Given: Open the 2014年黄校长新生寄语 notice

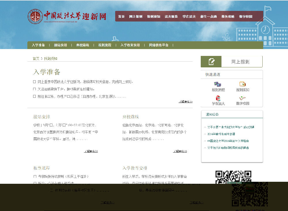Looking at the screenshot, I should click(221, 134).
